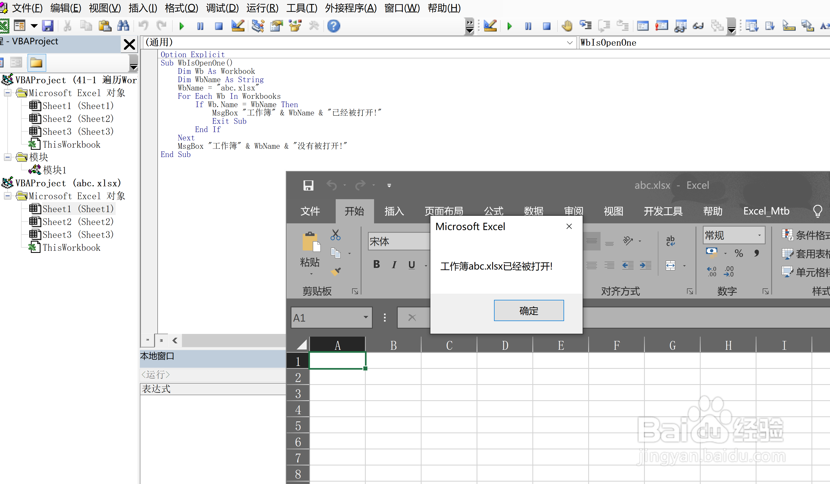Click the Save floppy icon in VBA toolbar

tap(48, 26)
